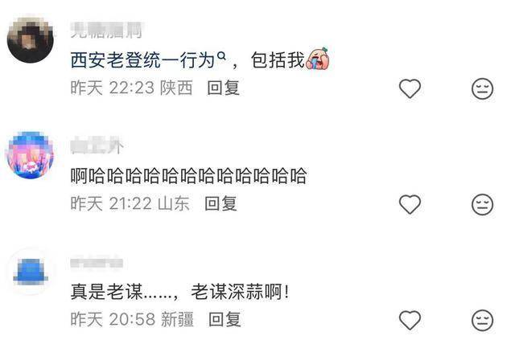Open the first commenter's blurred username
This screenshot has height=340, width=515.
106,31
